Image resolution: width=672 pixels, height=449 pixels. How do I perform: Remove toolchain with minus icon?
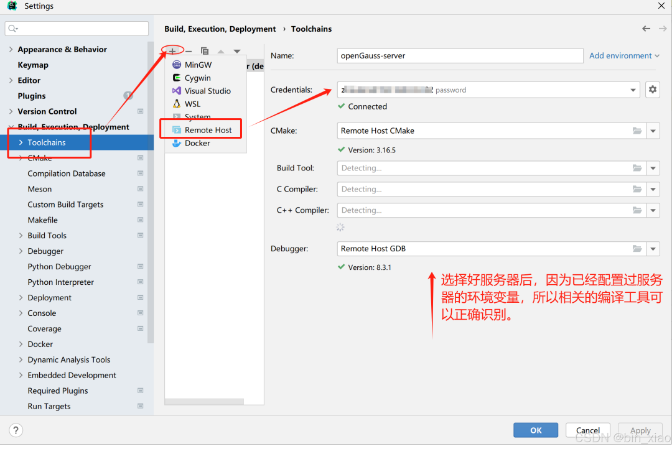tap(189, 51)
